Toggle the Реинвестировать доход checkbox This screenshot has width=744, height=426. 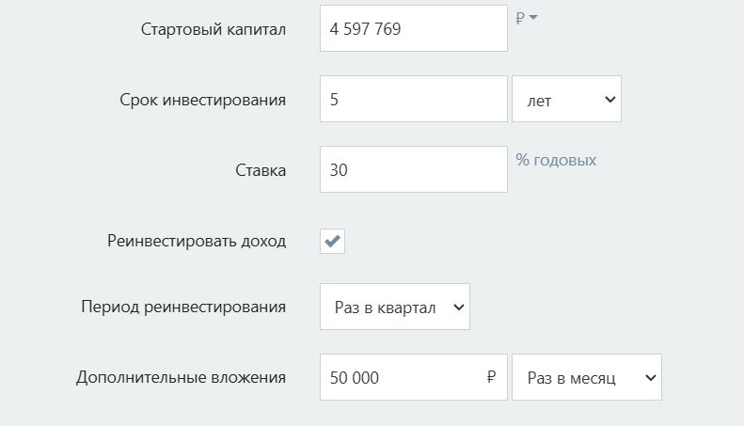[332, 241]
